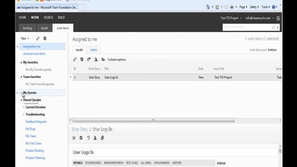
Task: Click the left pane refresh icon
Action: (45, 39)
